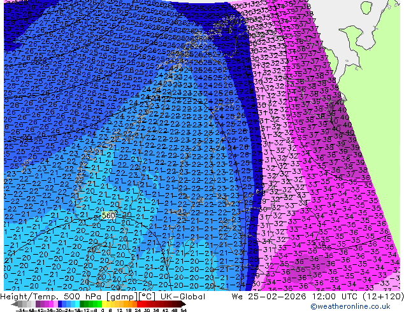Click the gray left arrow of legend
The height and width of the screenshot is (312, 404).
(x=15, y=304)
